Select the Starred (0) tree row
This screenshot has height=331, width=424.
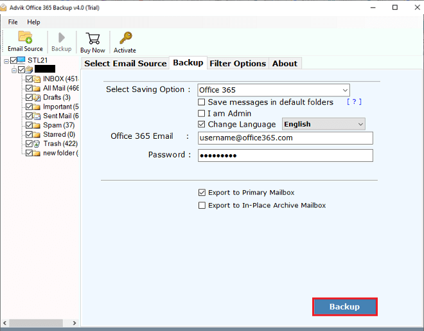(59, 134)
